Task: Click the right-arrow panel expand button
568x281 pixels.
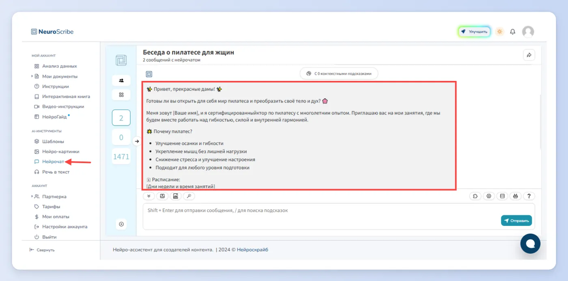Action: tap(137, 141)
